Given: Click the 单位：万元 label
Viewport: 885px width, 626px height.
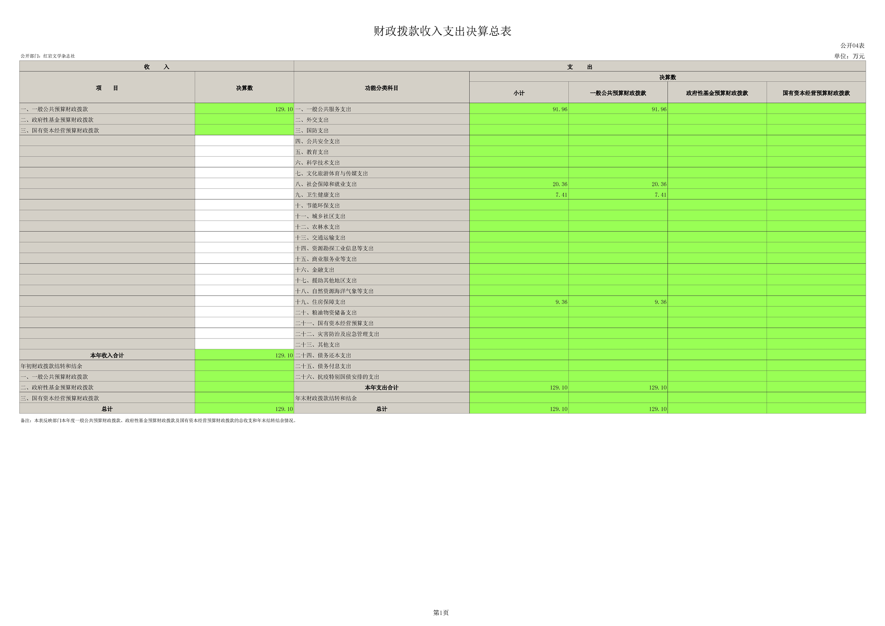Looking at the screenshot, I should [849, 56].
